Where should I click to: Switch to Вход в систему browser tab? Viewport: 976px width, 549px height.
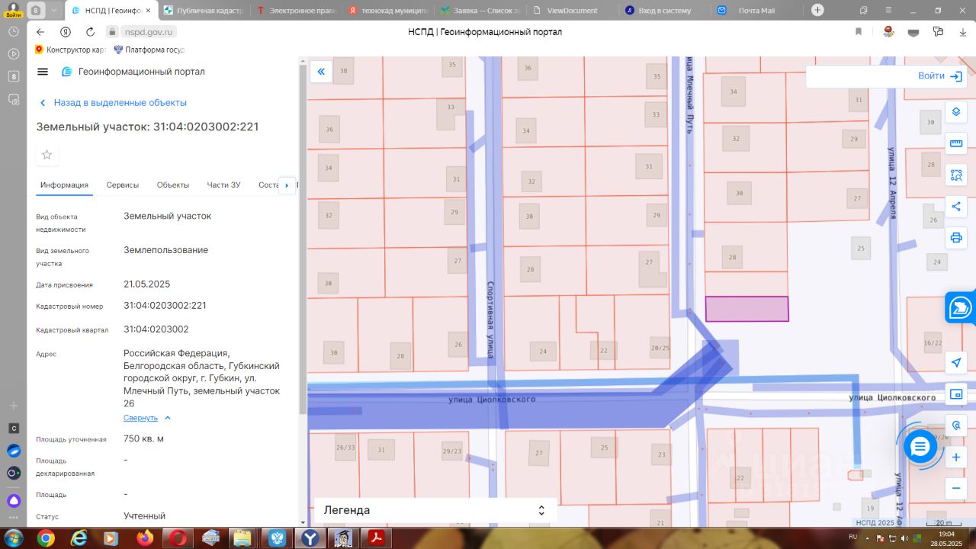(x=664, y=11)
